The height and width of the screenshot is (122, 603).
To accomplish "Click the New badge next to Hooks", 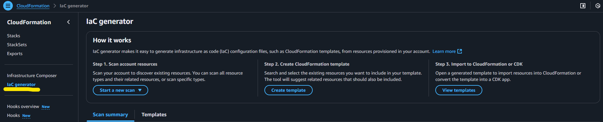I will pyautogui.click(x=26, y=116).
